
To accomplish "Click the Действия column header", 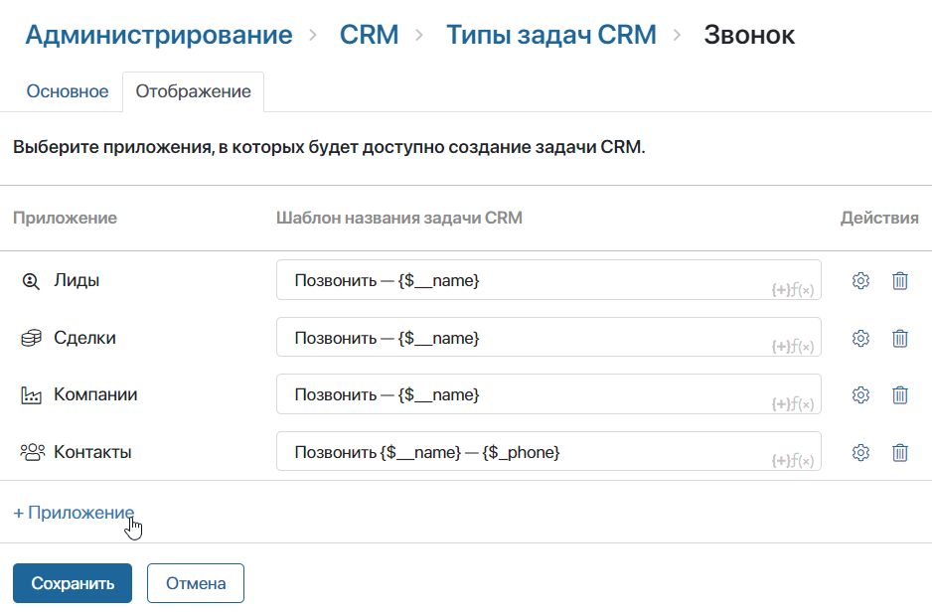I will tap(879, 218).
